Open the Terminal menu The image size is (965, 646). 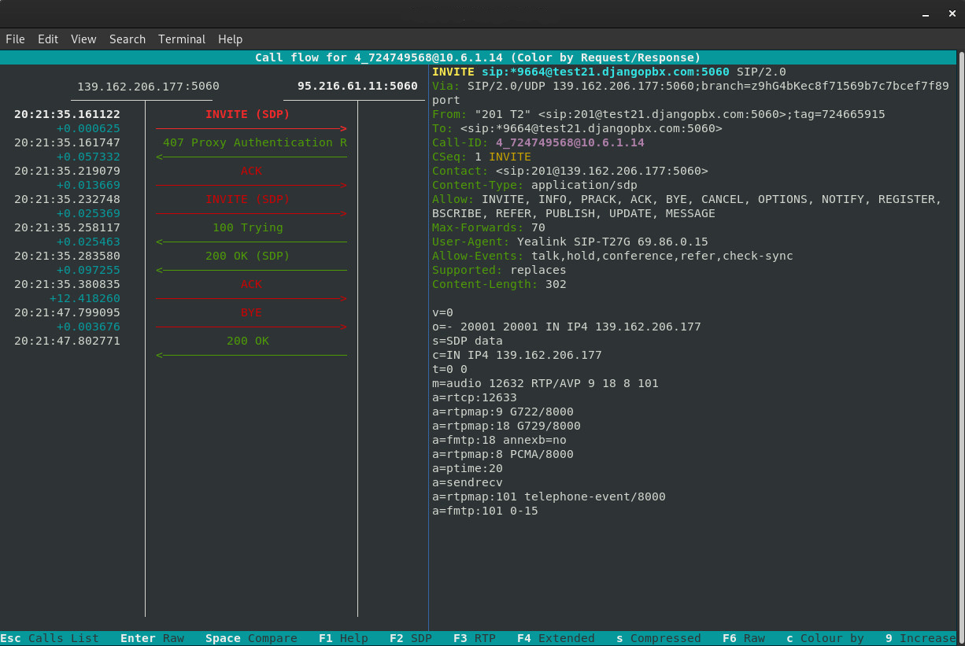182,39
